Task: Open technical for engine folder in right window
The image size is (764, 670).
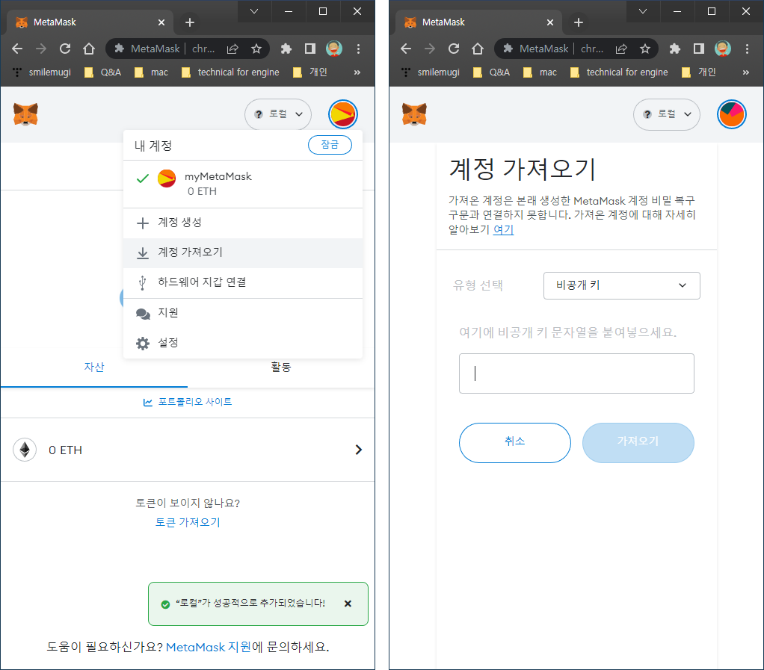Action: (619, 72)
